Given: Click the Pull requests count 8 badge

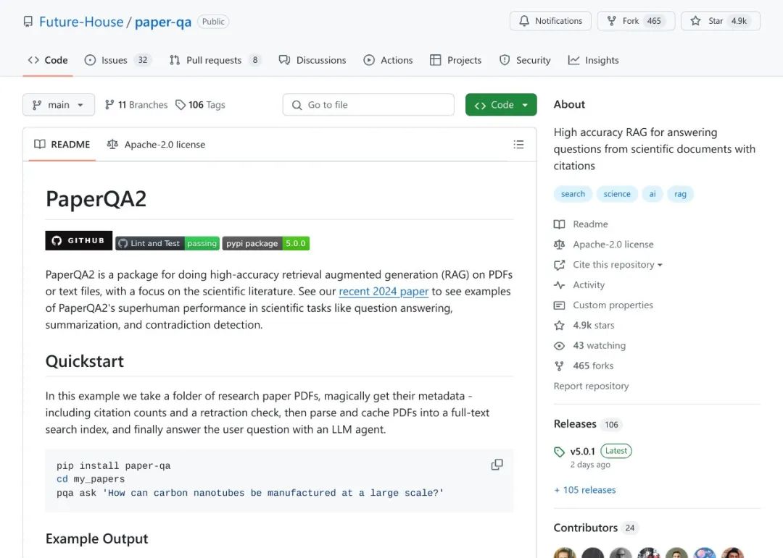Looking at the screenshot, I should point(255,60).
